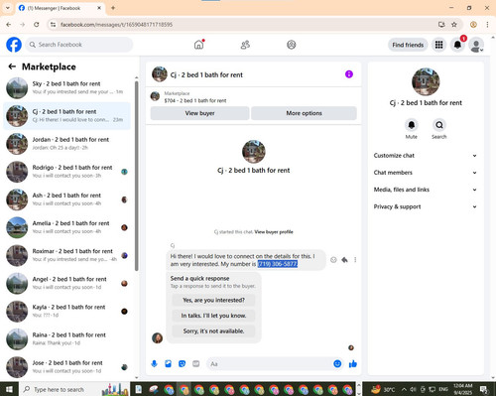Open a new browser tab

pos(113,8)
